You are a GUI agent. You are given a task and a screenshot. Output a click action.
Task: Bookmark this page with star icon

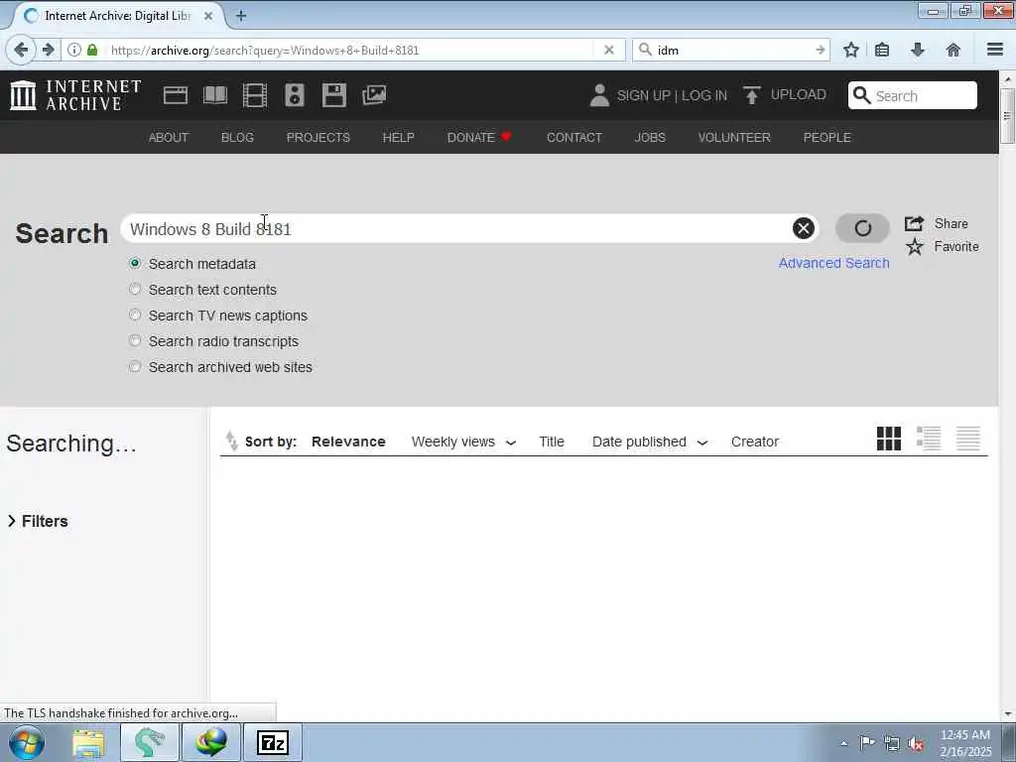tap(850, 50)
